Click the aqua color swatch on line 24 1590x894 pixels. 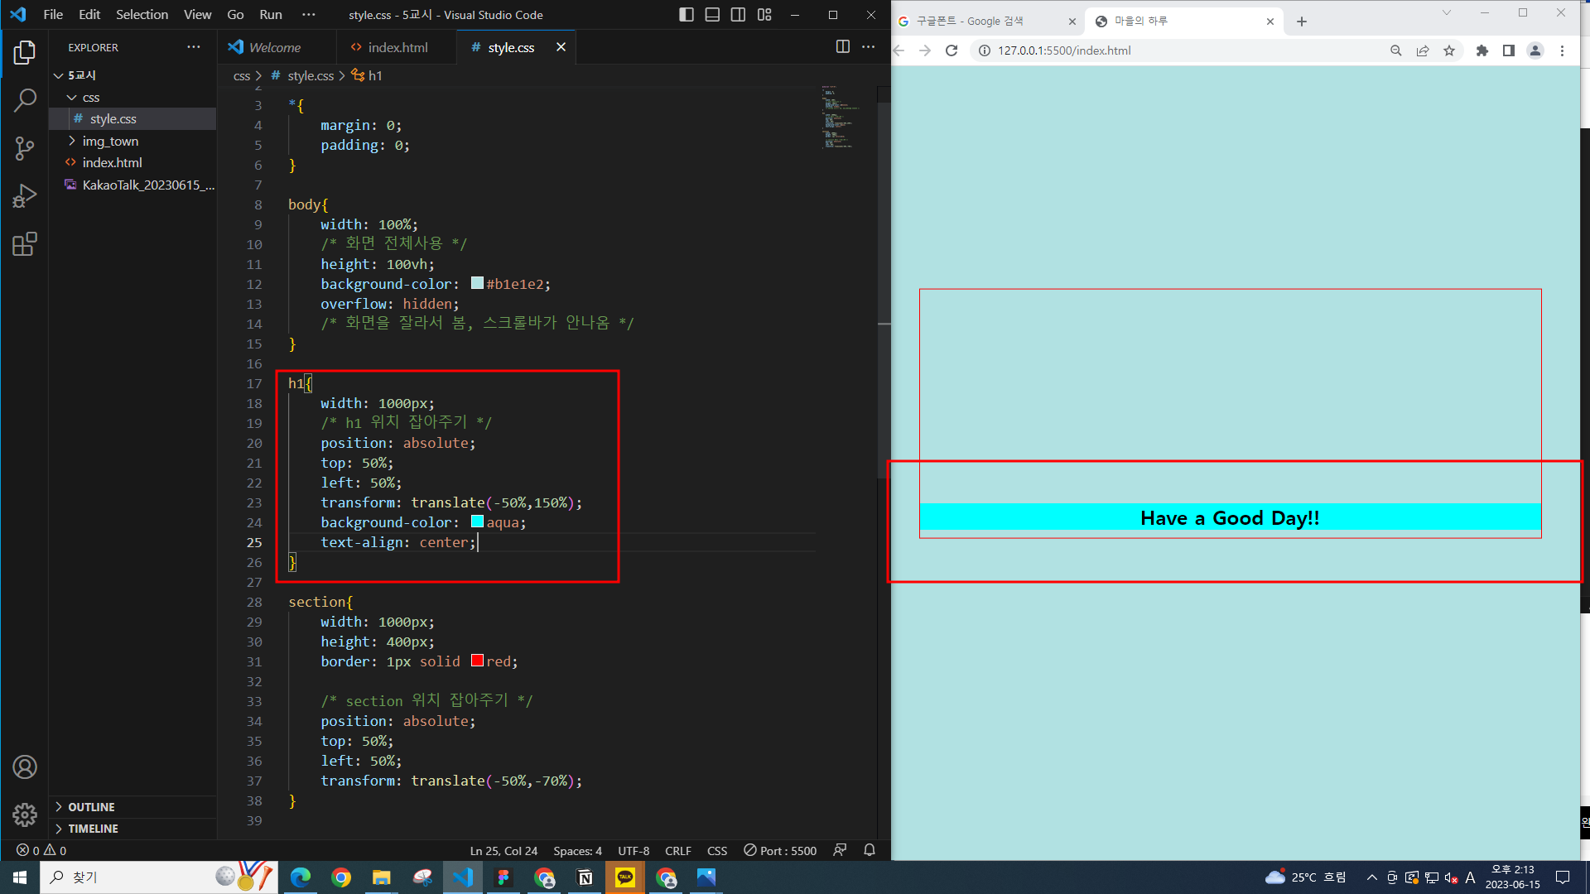(x=477, y=521)
